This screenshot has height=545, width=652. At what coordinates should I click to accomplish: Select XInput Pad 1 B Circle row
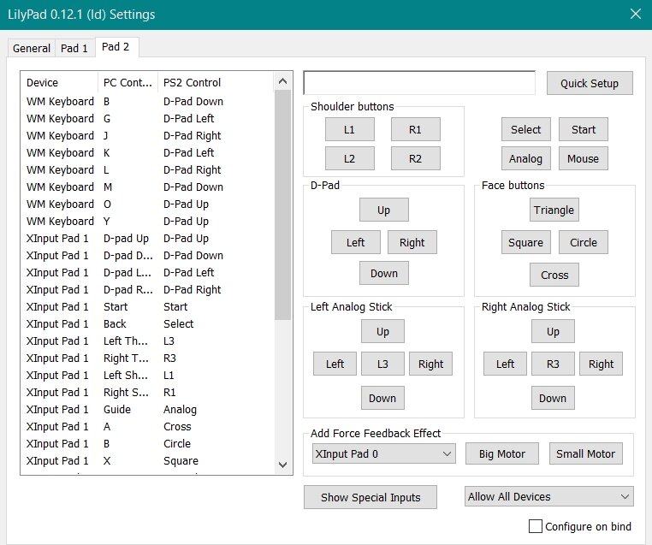[148, 443]
